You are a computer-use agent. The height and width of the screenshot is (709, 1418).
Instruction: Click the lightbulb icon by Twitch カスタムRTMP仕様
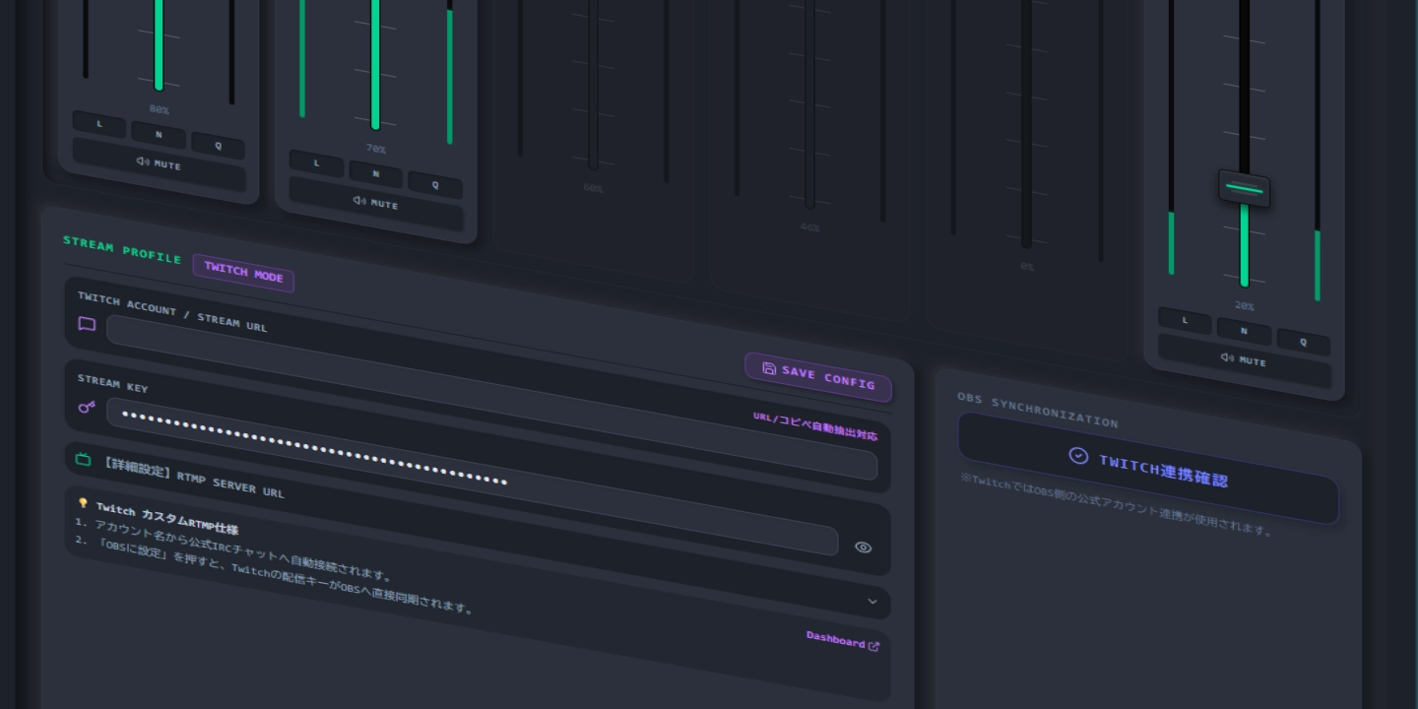pos(83,502)
